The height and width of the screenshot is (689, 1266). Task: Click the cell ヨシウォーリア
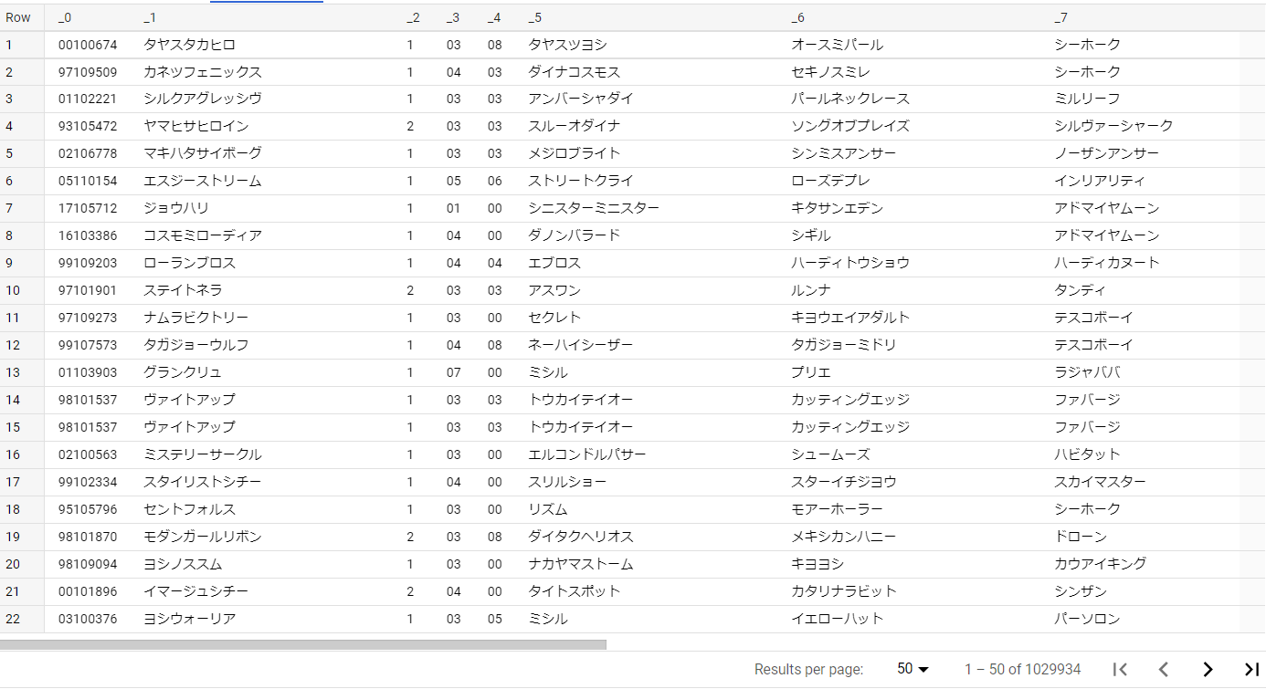(190, 619)
